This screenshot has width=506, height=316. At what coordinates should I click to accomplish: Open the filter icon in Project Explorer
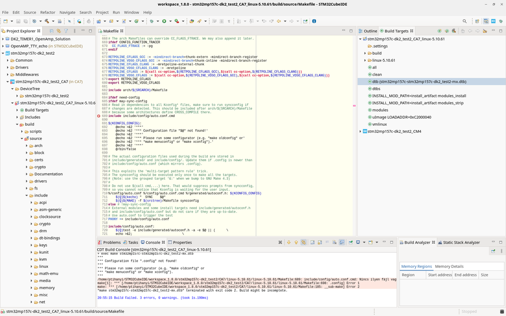[x=66, y=31]
